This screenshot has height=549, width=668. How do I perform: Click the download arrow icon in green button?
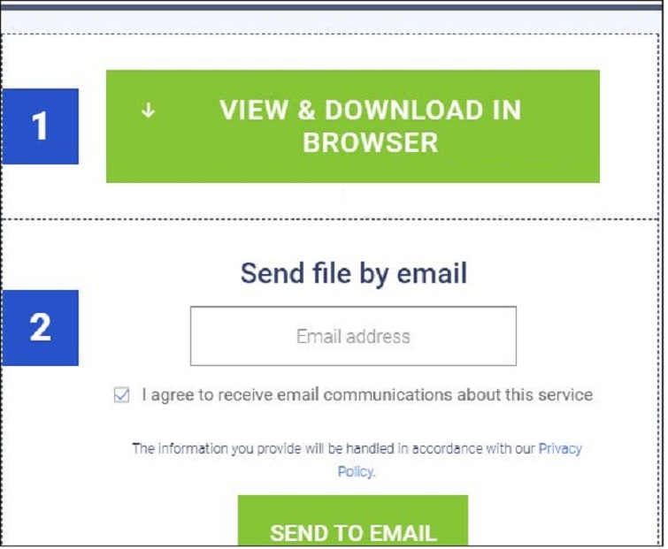(x=149, y=111)
